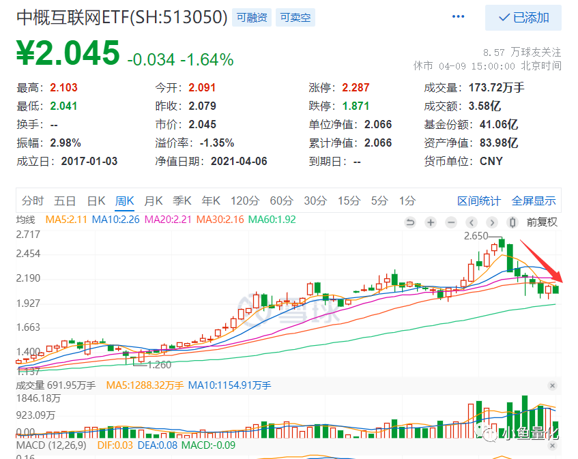The image size is (578, 459).
Task: Expand the 均线 moving average settings
Action: 26,220
